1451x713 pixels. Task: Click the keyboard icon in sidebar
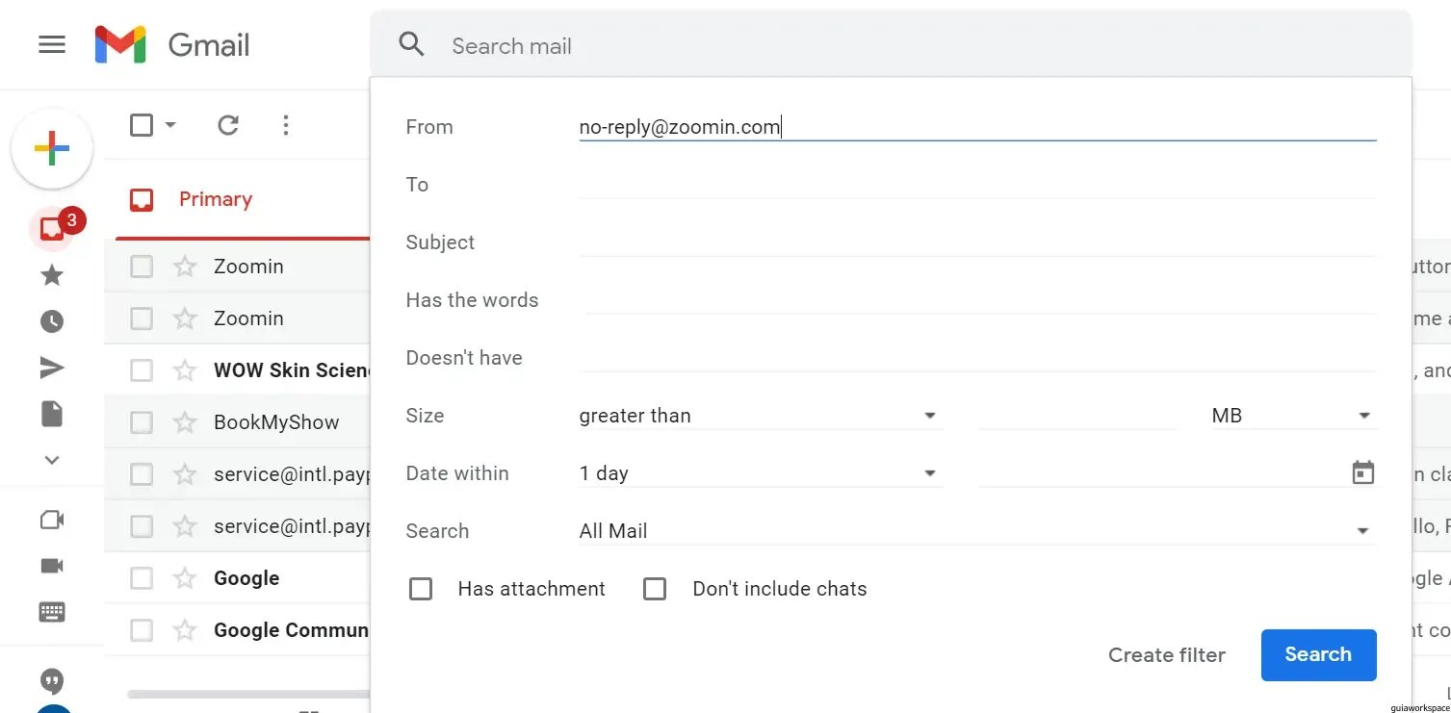pos(52,611)
